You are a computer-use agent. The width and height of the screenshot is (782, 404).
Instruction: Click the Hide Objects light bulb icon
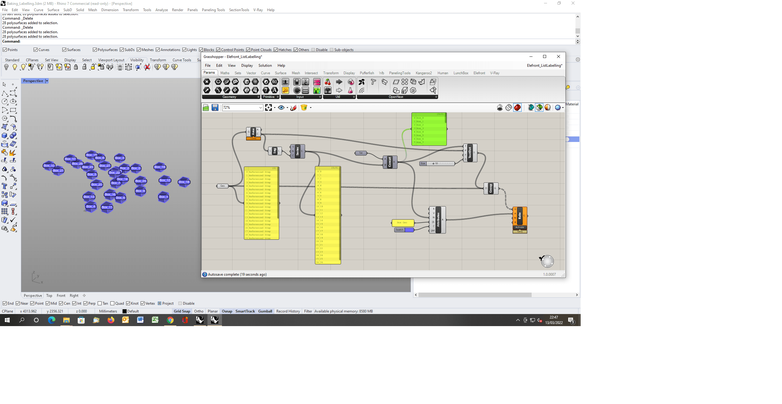6,67
